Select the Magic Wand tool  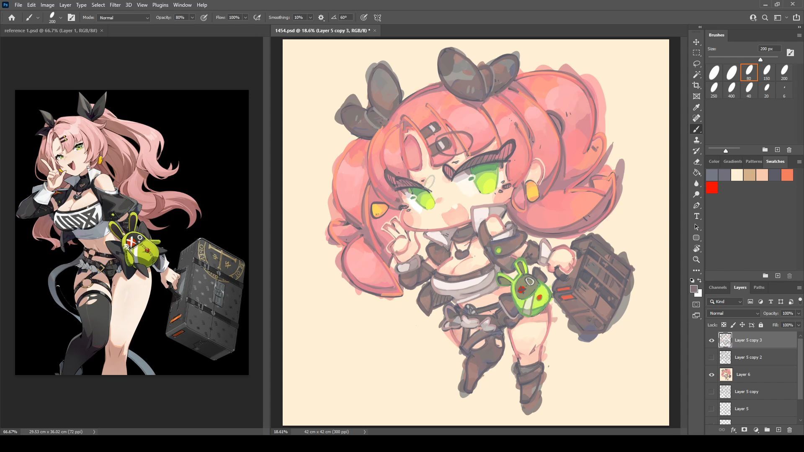tap(696, 75)
